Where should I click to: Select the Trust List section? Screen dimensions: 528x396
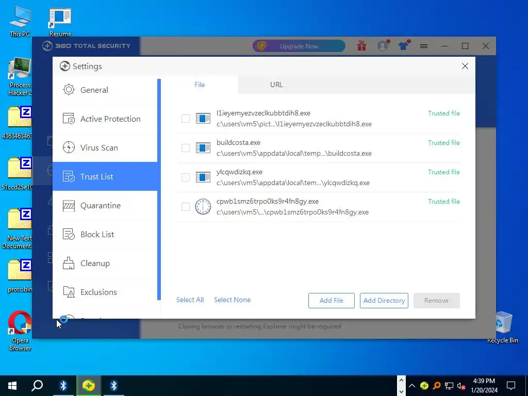click(105, 176)
